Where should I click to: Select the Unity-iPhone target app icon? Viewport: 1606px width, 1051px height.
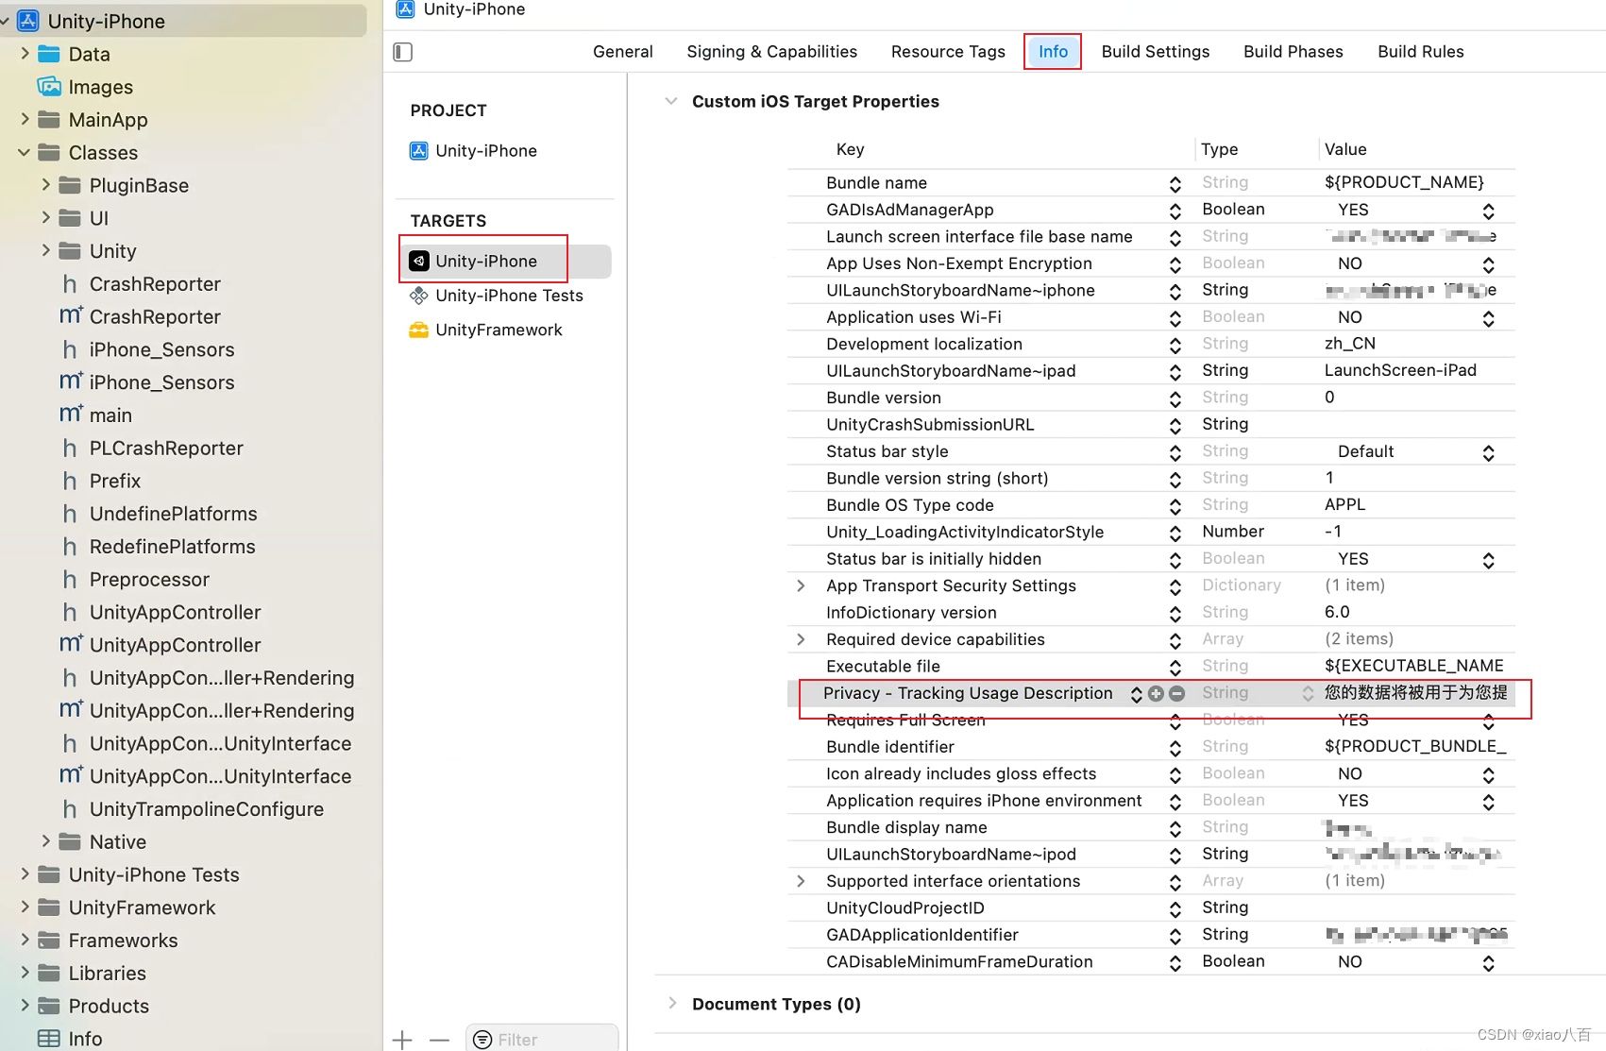419,262
